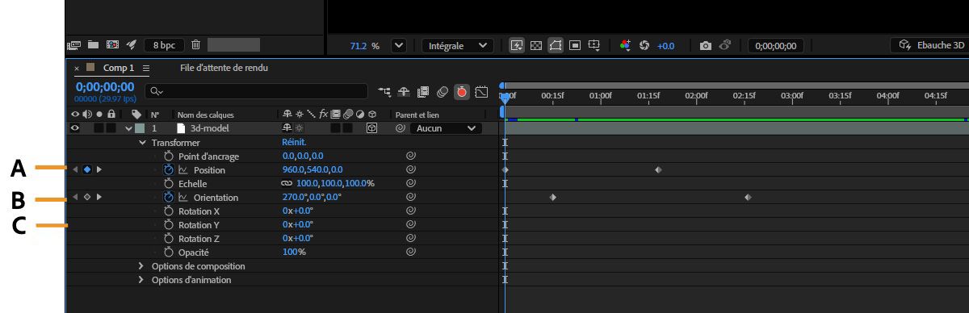The width and height of the screenshot is (969, 313).
Task: Toggle the region of interest icon
Action: pyautogui.click(x=575, y=46)
